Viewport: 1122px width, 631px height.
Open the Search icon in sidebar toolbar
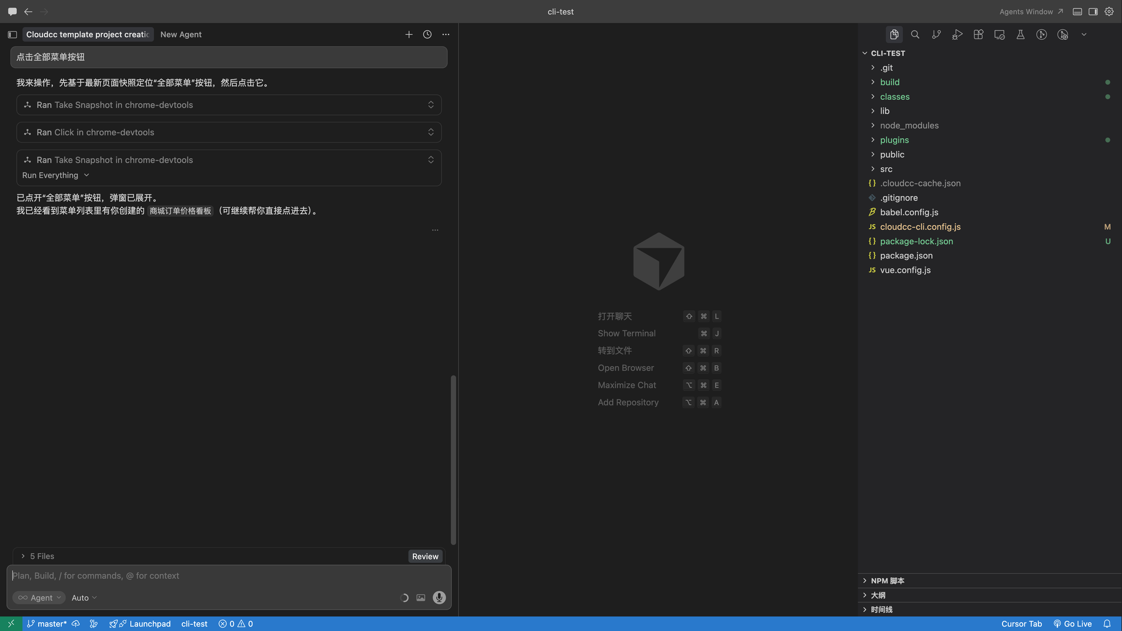point(915,34)
